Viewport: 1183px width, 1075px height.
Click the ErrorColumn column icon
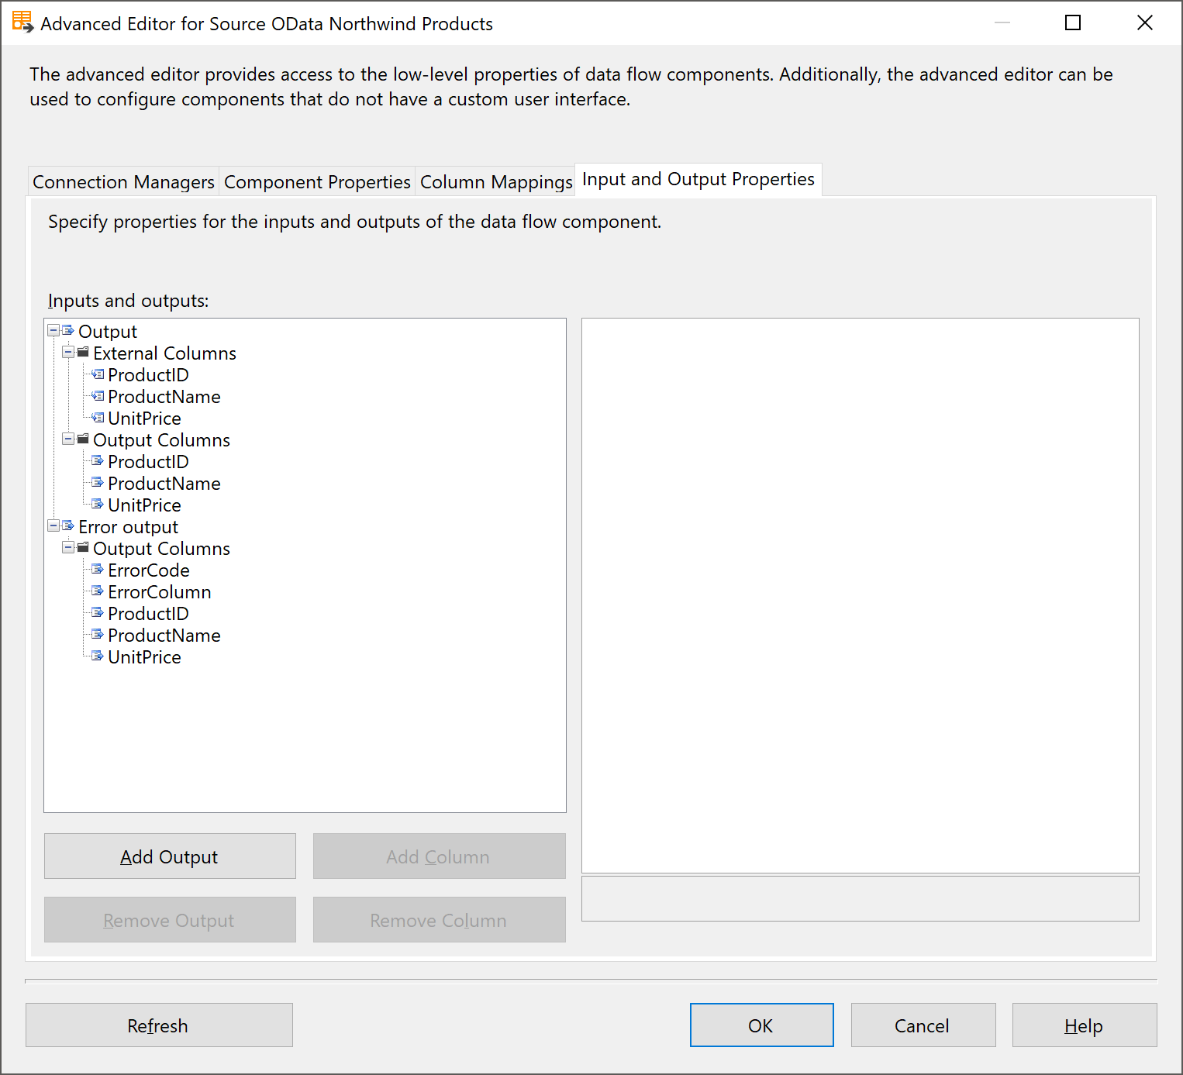(98, 591)
